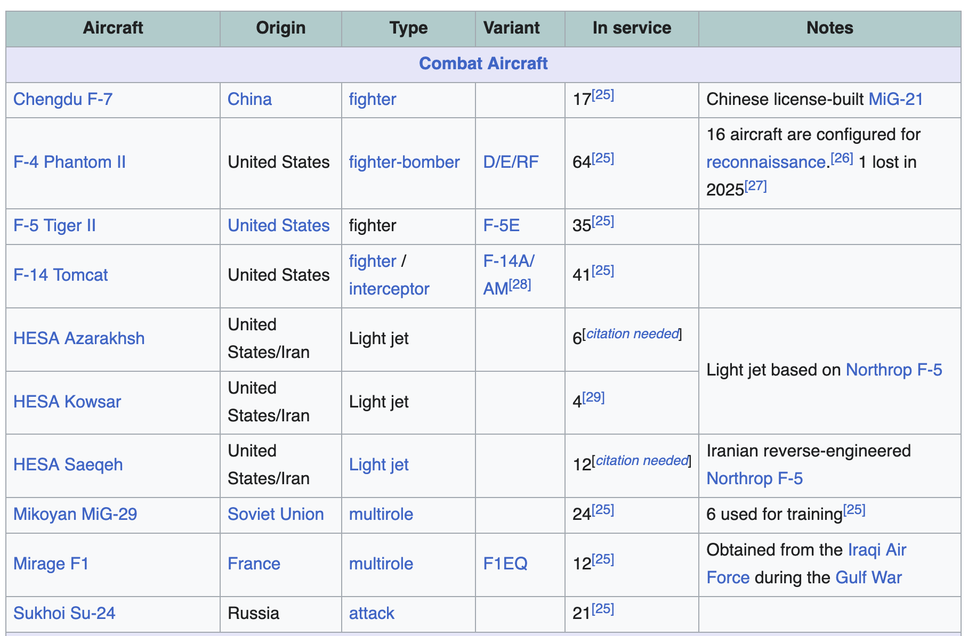Viewport: 968px width, 636px height.
Task: Click United States link in F-5 row
Action: point(279,225)
